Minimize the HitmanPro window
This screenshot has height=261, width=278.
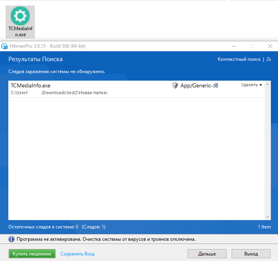tap(234, 46)
